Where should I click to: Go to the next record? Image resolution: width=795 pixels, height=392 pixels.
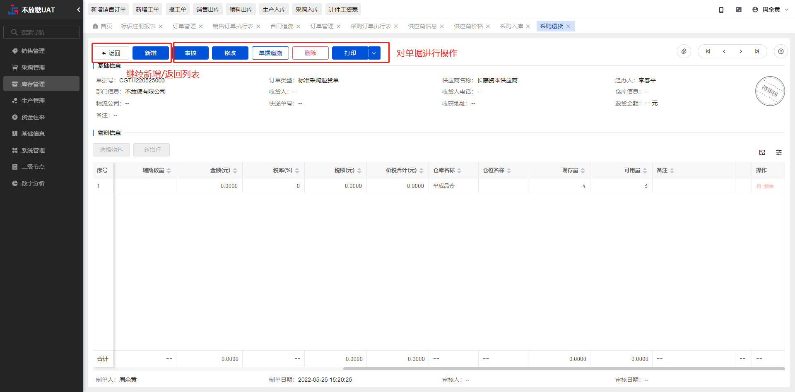pos(741,51)
